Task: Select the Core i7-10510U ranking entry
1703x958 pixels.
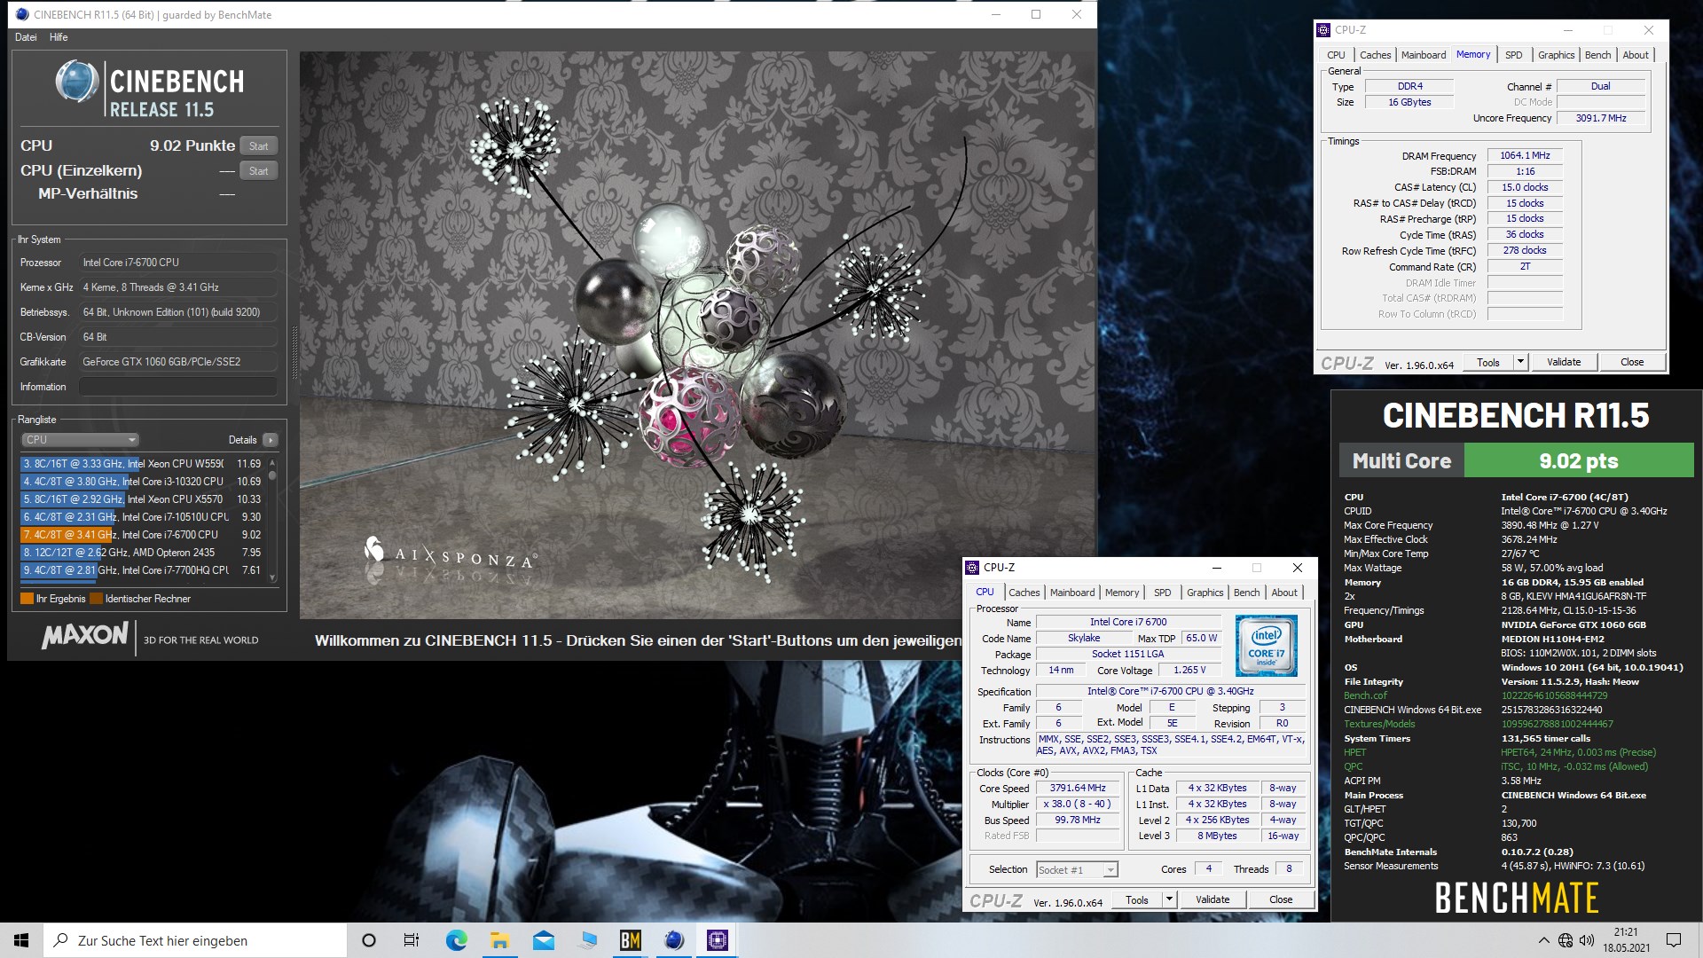Action: coord(142,517)
